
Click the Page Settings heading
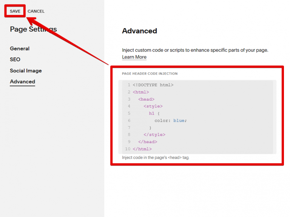(x=33, y=29)
